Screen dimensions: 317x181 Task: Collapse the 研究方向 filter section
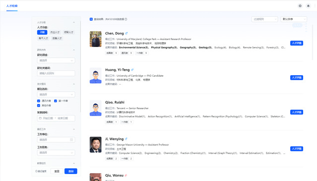click(x=74, y=50)
